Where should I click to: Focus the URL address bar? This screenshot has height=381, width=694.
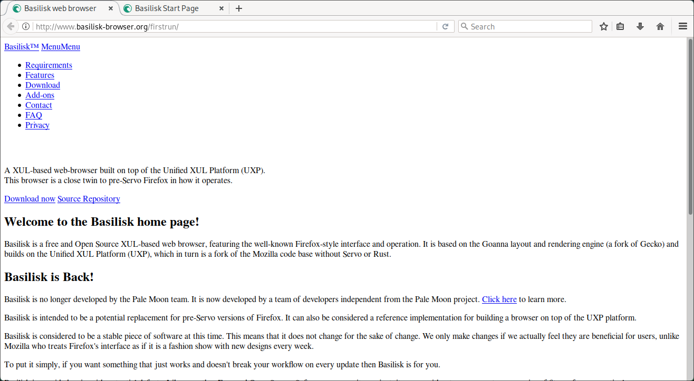[x=235, y=26]
